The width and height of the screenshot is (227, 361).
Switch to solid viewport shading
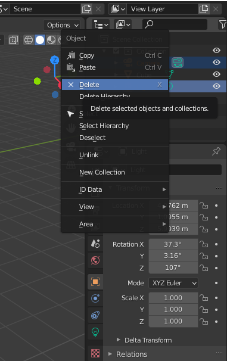tap(40, 40)
